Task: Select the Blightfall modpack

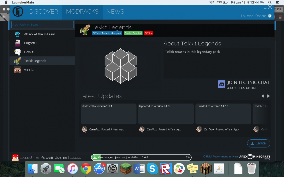Action: (42, 43)
